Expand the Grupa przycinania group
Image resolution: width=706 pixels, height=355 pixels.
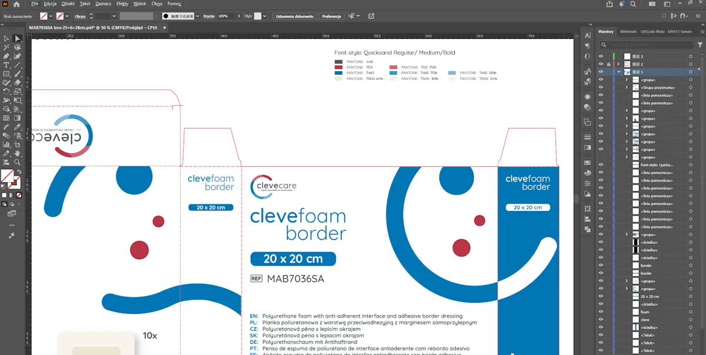(627, 88)
